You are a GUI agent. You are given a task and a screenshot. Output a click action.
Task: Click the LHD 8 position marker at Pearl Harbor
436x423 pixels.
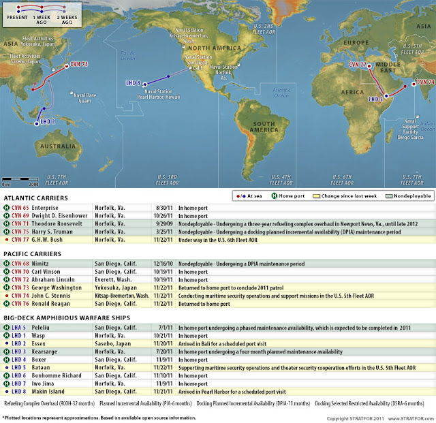pos(144,84)
